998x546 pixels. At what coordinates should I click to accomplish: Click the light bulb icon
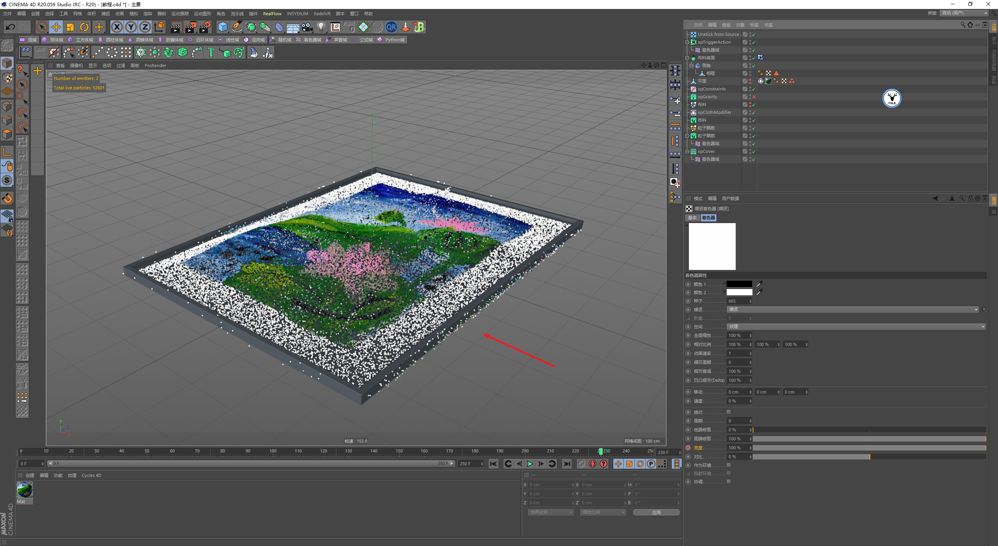tap(321, 27)
